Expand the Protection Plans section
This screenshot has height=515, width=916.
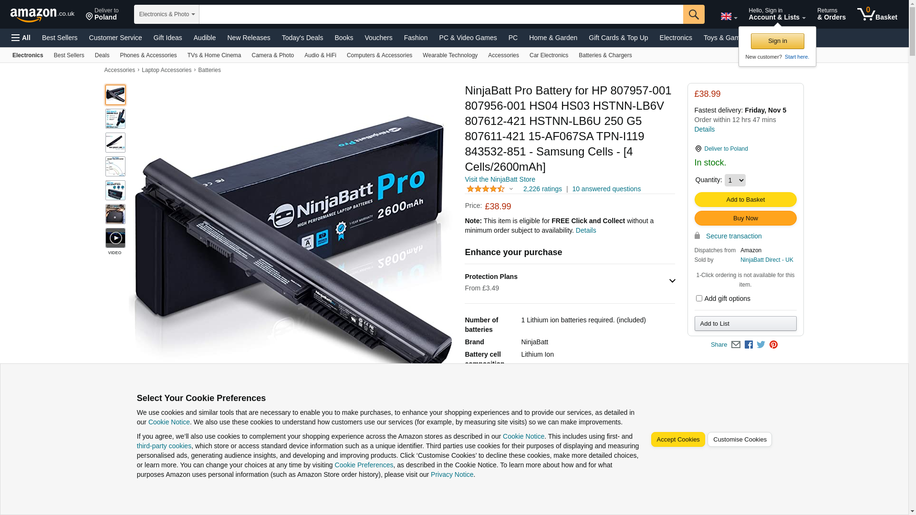click(570, 282)
